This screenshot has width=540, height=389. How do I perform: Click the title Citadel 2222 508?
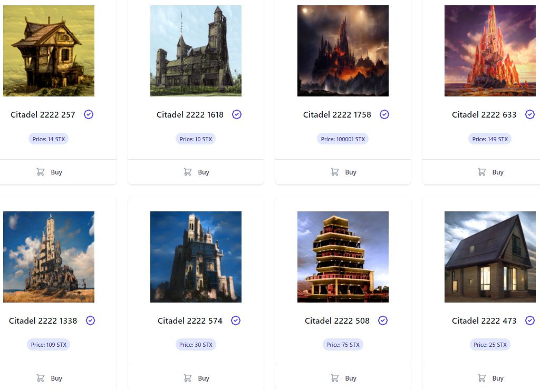pyautogui.click(x=337, y=321)
